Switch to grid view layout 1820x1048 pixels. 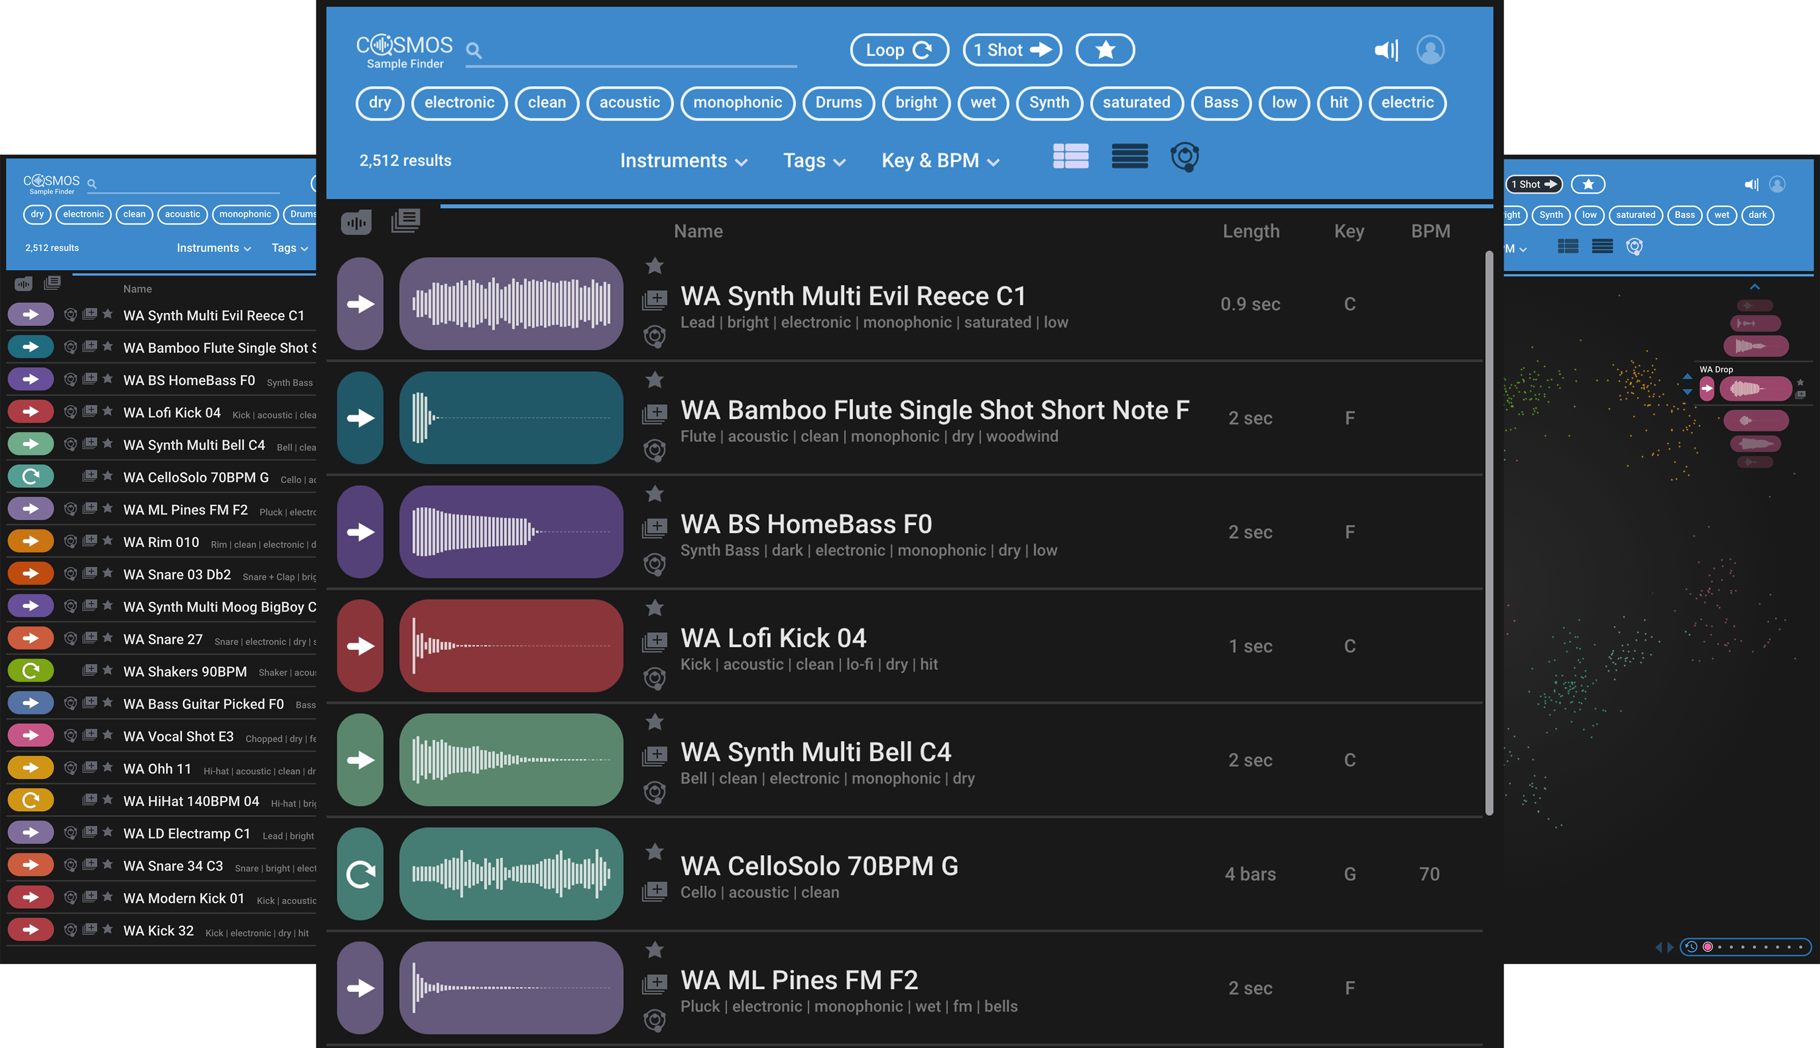pyautogui.click(x=1071, y=157)
